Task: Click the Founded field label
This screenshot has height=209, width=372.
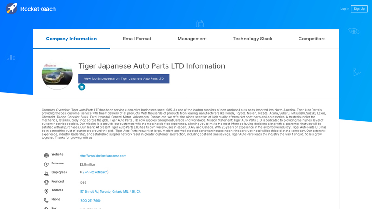Action: (58, 181)
